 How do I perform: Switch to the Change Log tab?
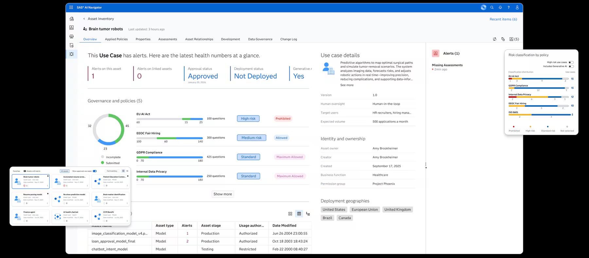289,39
